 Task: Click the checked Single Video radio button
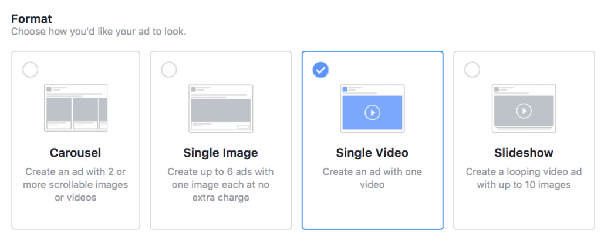(320, 70)
